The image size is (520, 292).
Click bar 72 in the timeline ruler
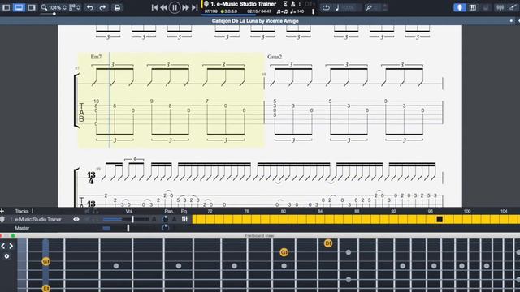(x=210, y=211)
